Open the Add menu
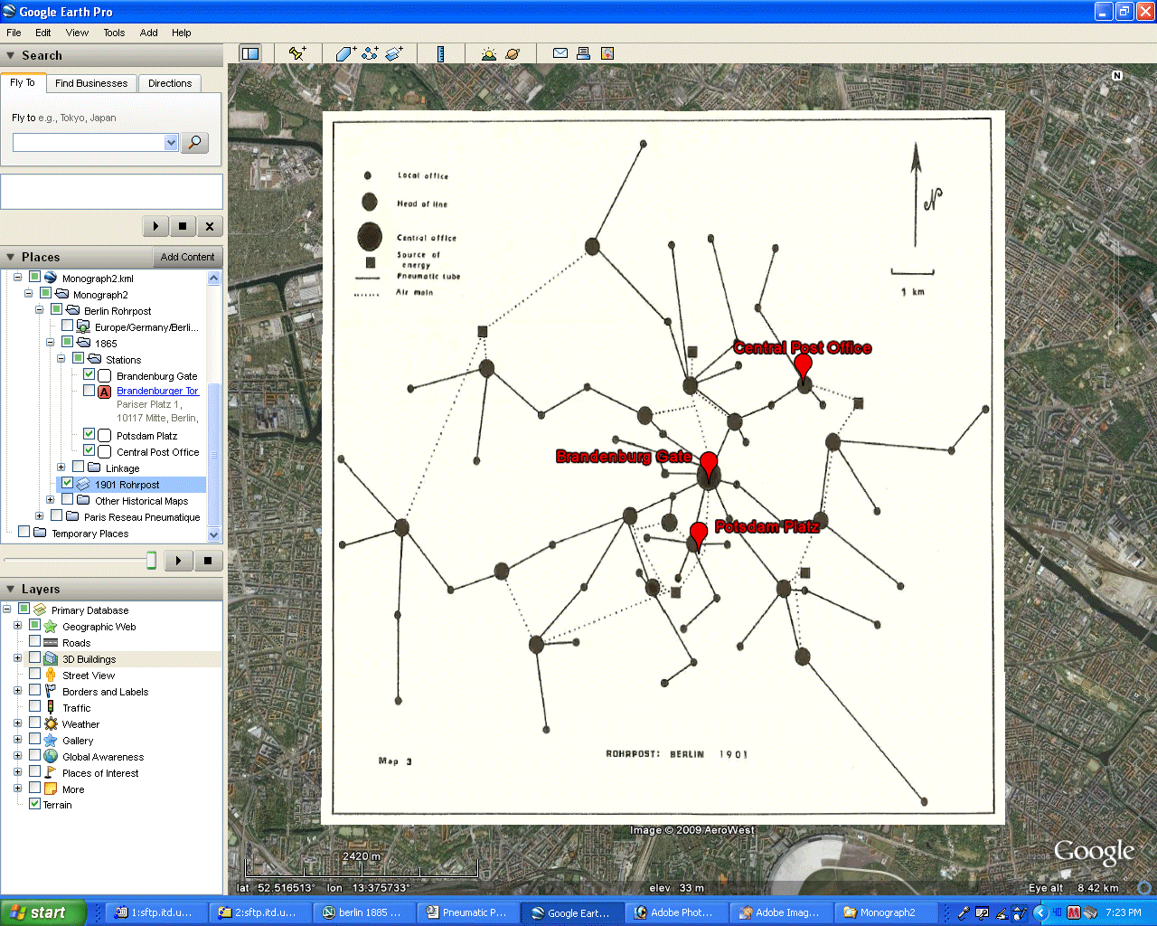The height and width of the screenshot is (926, 1157). [149, 33]
